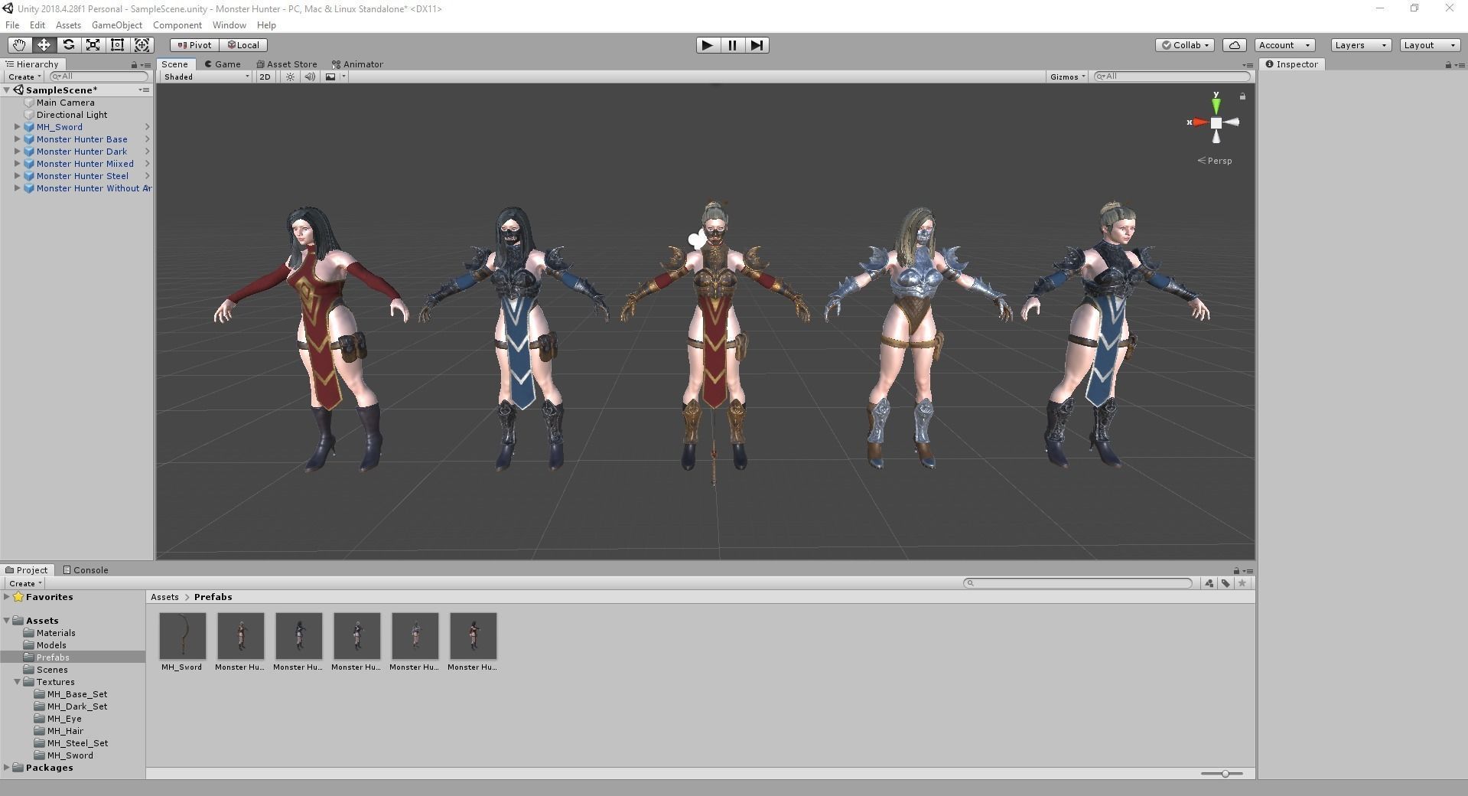Select the Hand tool

tap(19, 45)
